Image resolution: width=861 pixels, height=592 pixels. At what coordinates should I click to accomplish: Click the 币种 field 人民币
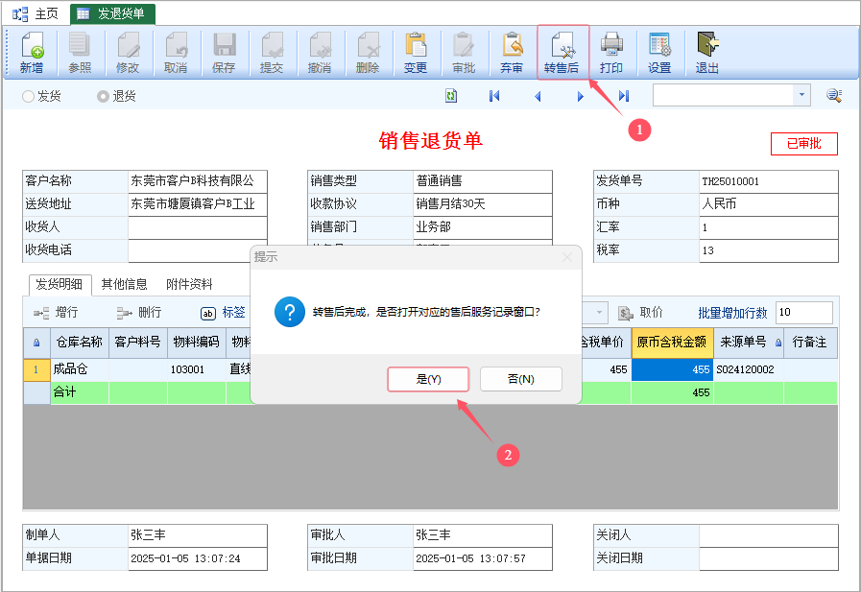[769, 204]
